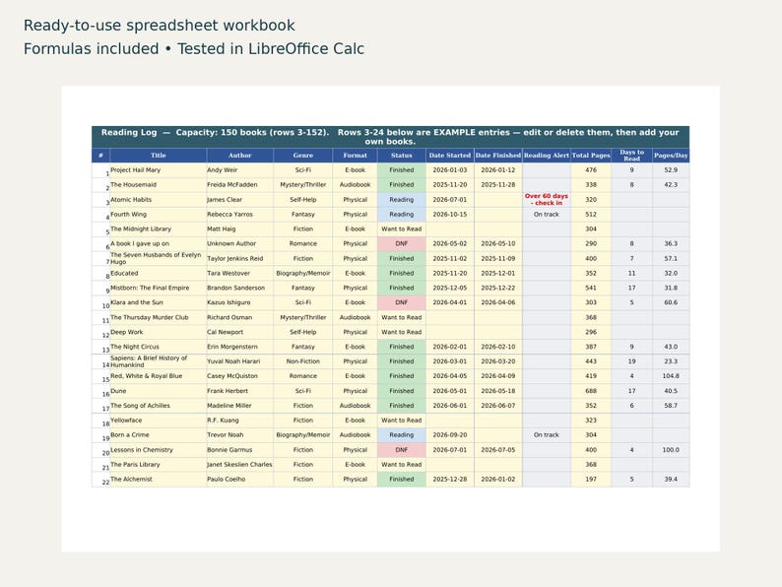Click the Format column header
Image resolution: width=782 pixels, height=587 pixels.
(356, 155)
